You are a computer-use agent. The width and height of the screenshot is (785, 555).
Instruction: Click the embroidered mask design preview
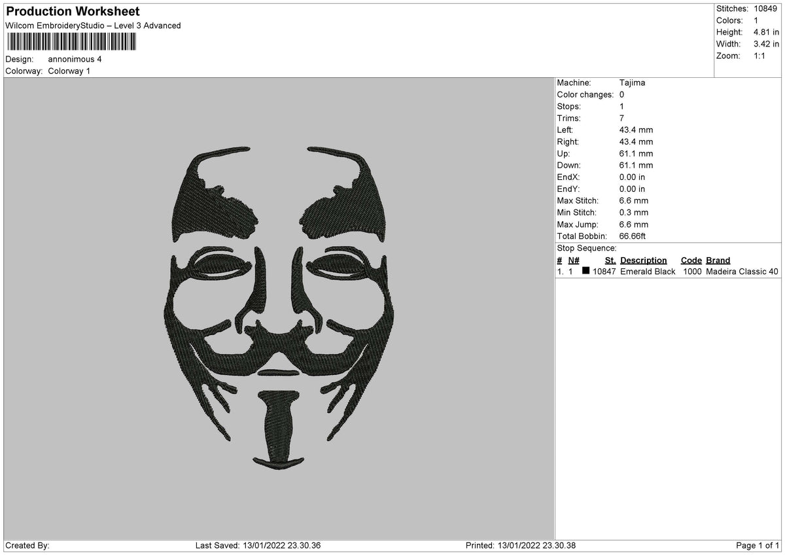[x=279, y=308]
